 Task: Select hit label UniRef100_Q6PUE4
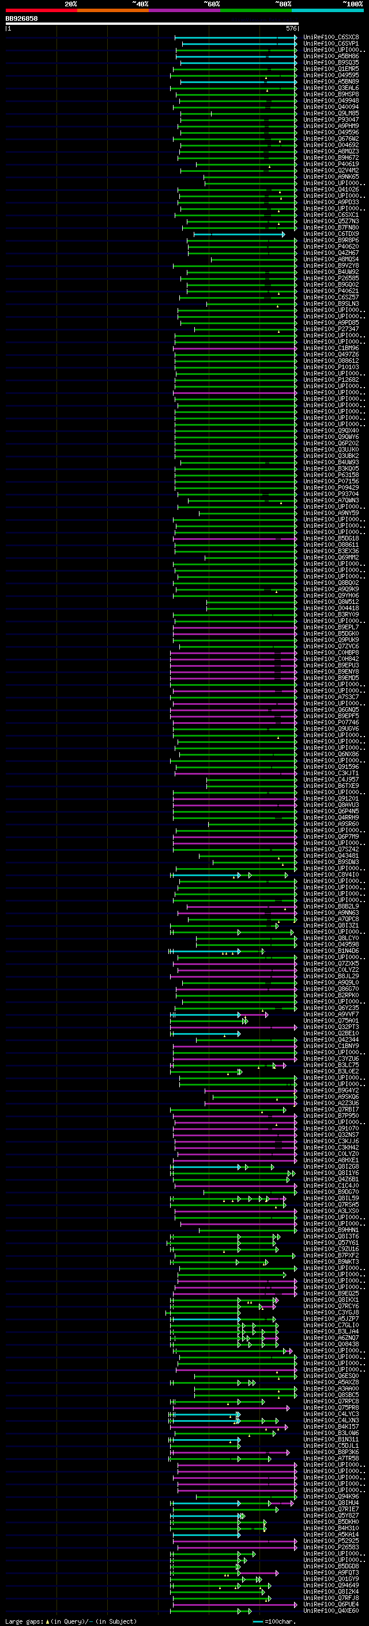pyautogui.click(x=331, y=1605)
